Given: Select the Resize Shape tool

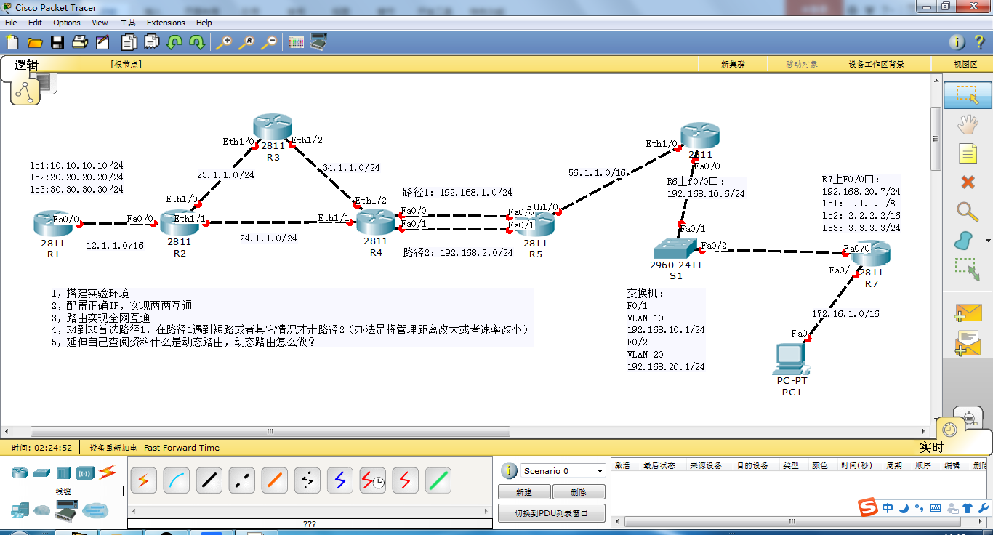Looking at the screenshot, I should (968, 269).
